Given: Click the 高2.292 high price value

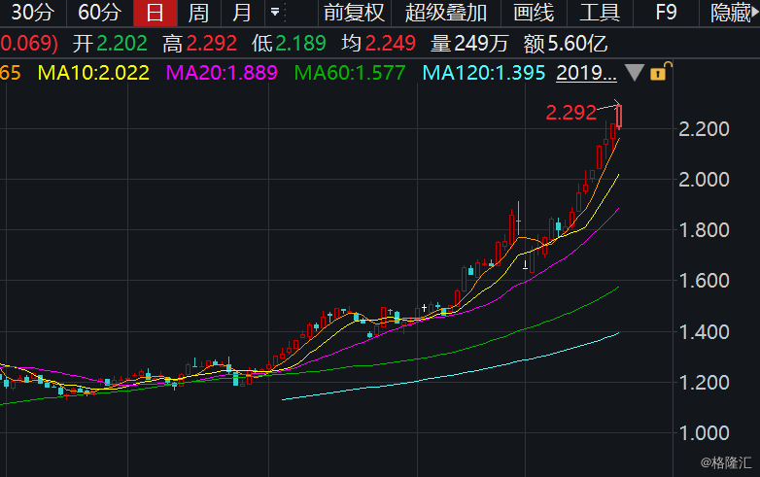Looking at the screenshot, I should [199, 44].
